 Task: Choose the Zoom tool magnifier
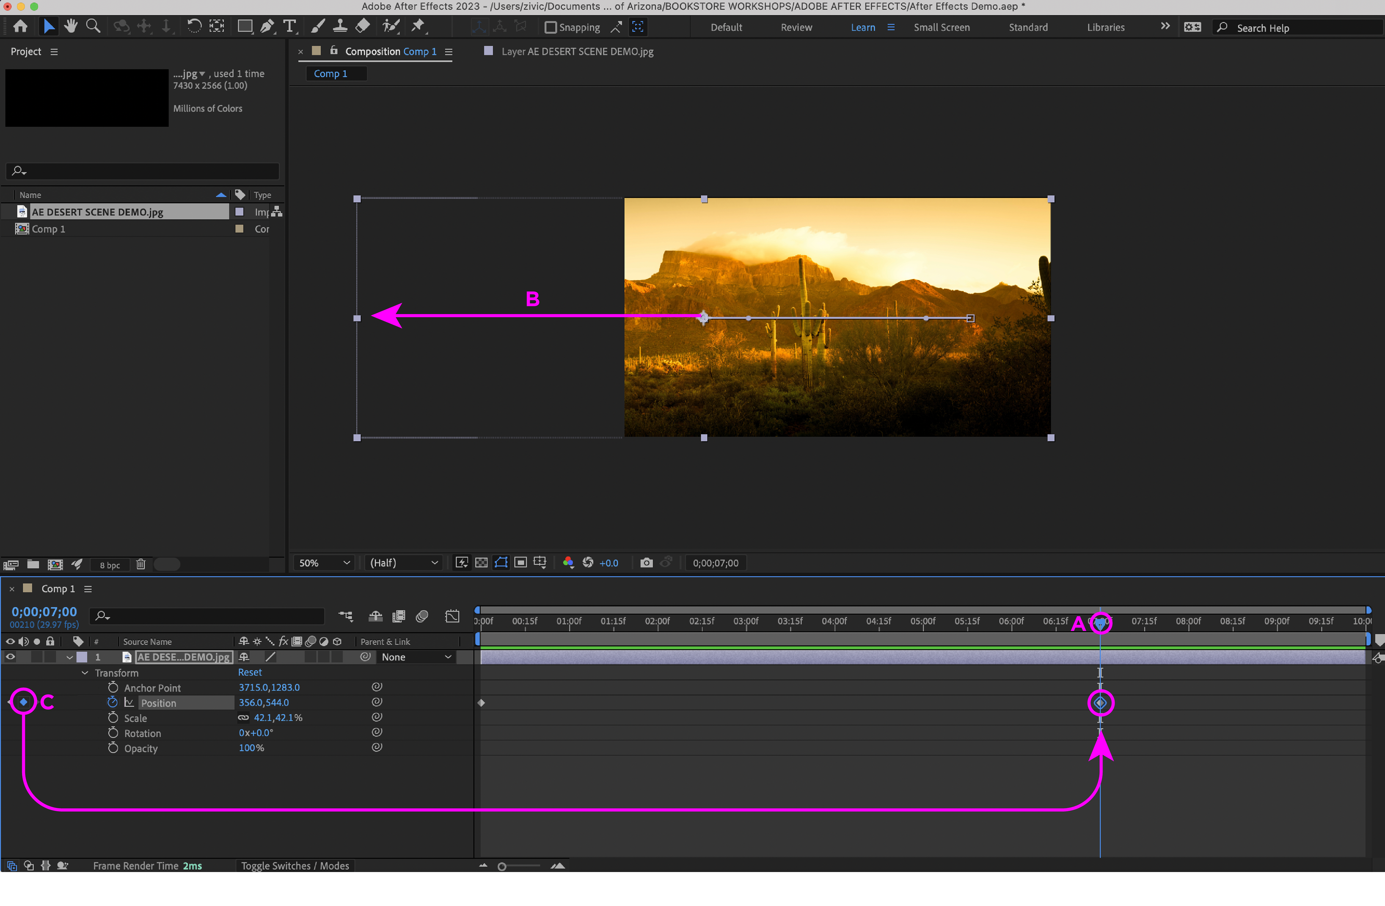click(x=93, y=27)
